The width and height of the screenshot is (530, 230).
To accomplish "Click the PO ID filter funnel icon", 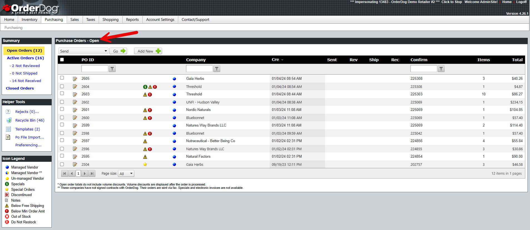I will 112,69.
